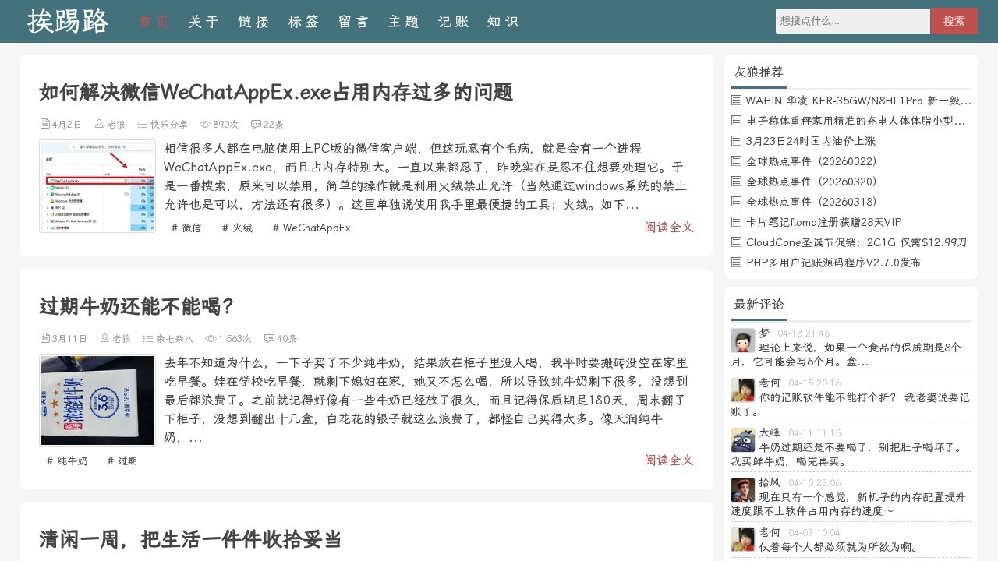
Task: Click the comment icon on WeChat post
Action: click(256, 125)
